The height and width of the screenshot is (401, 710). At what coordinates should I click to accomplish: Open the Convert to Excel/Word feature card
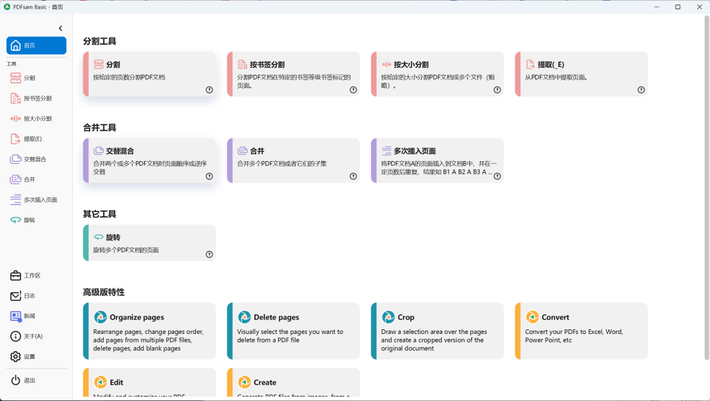click(581, 331)
